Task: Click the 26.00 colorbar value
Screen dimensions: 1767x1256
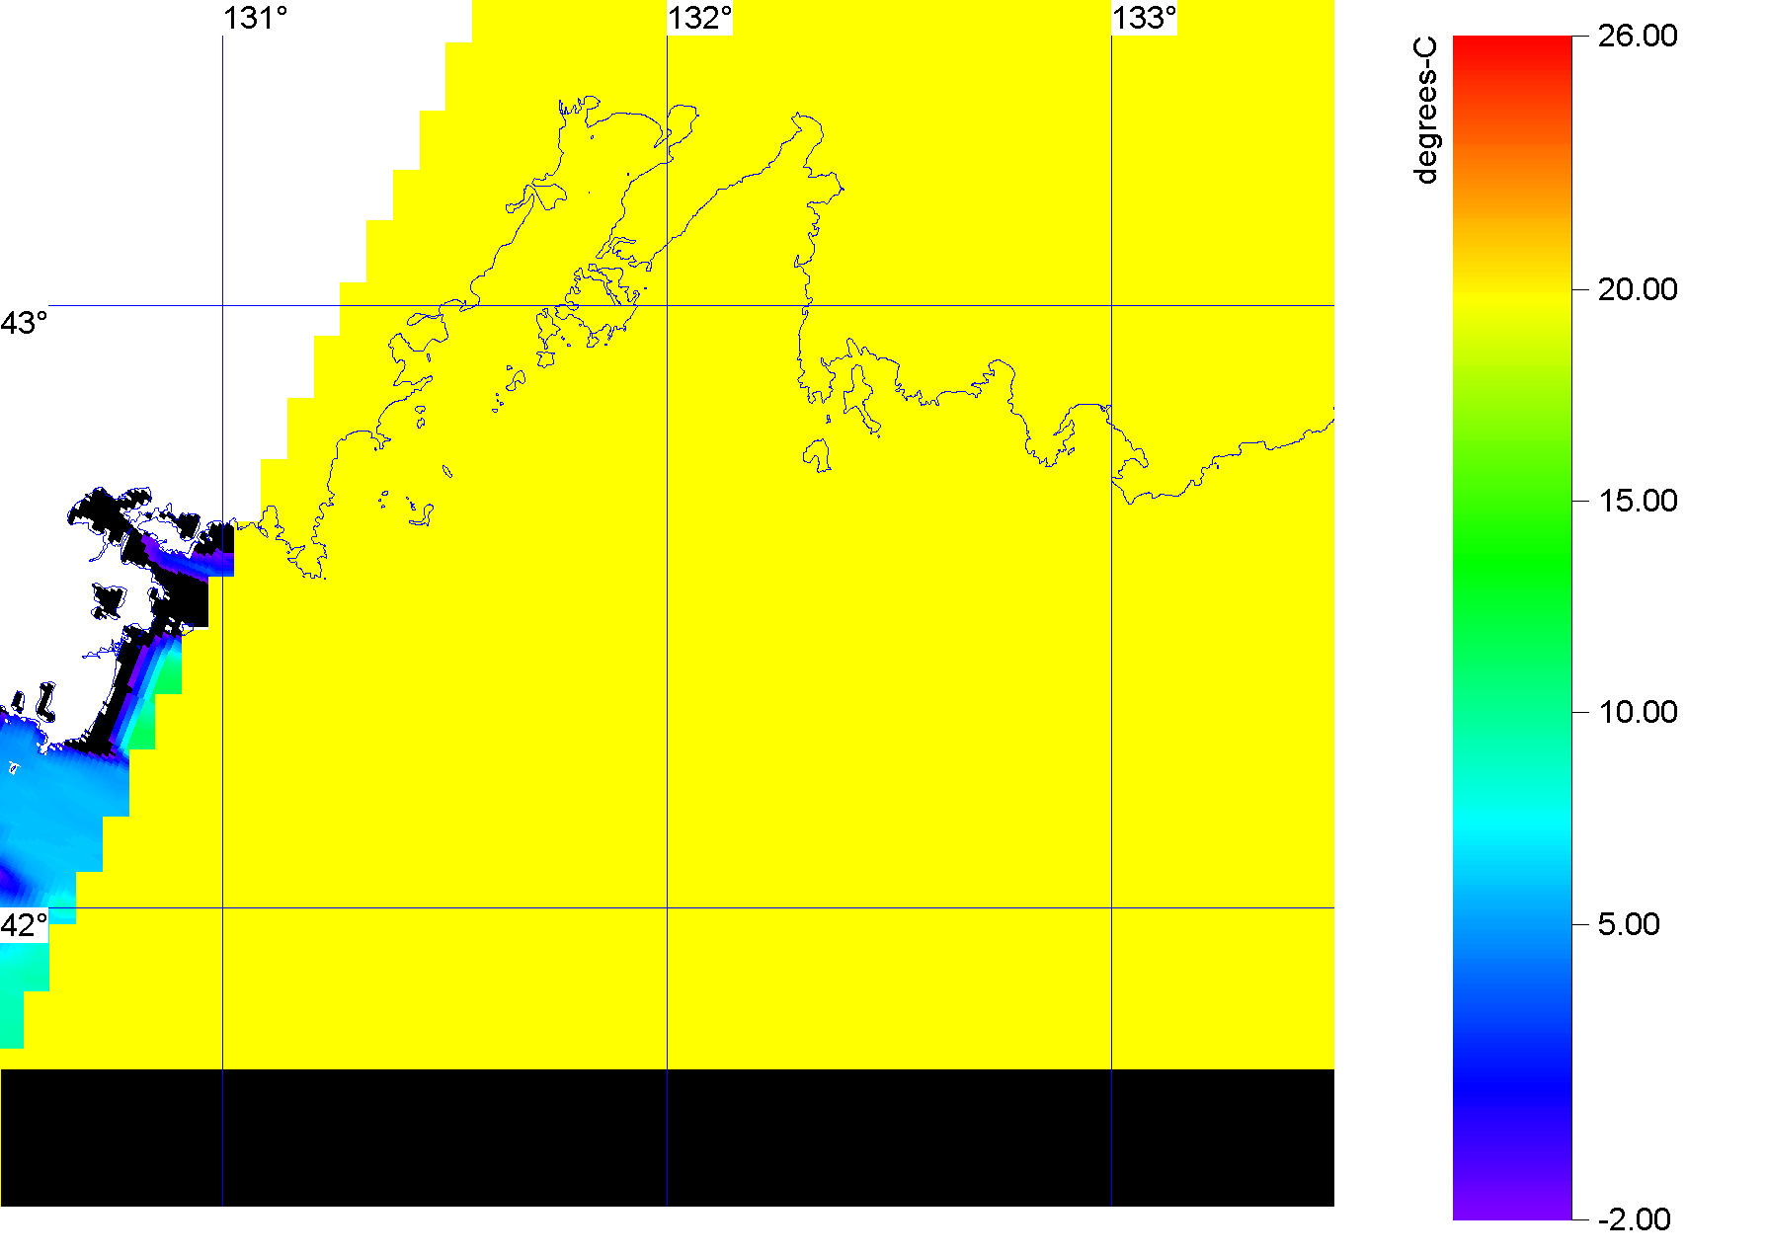Action: click(1638, 36)
